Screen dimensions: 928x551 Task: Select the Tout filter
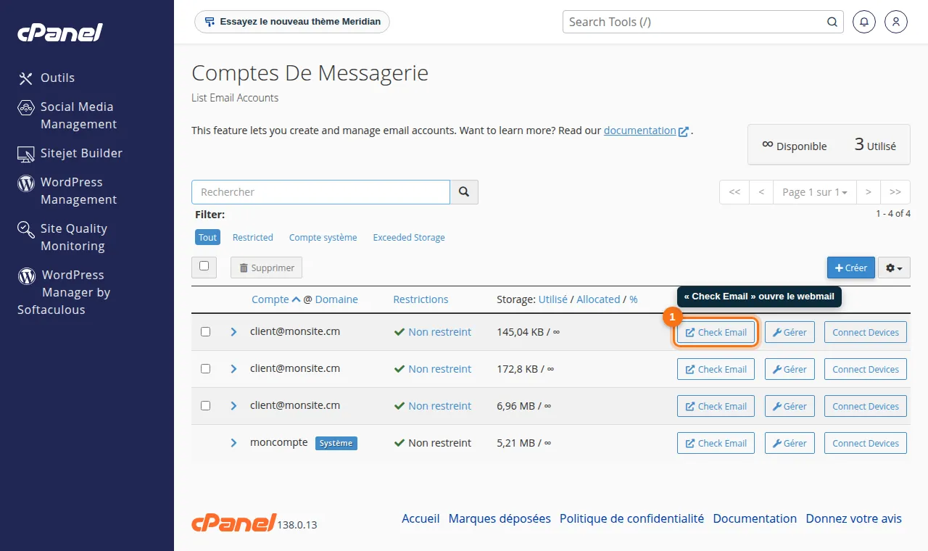(x=207, y=237)
